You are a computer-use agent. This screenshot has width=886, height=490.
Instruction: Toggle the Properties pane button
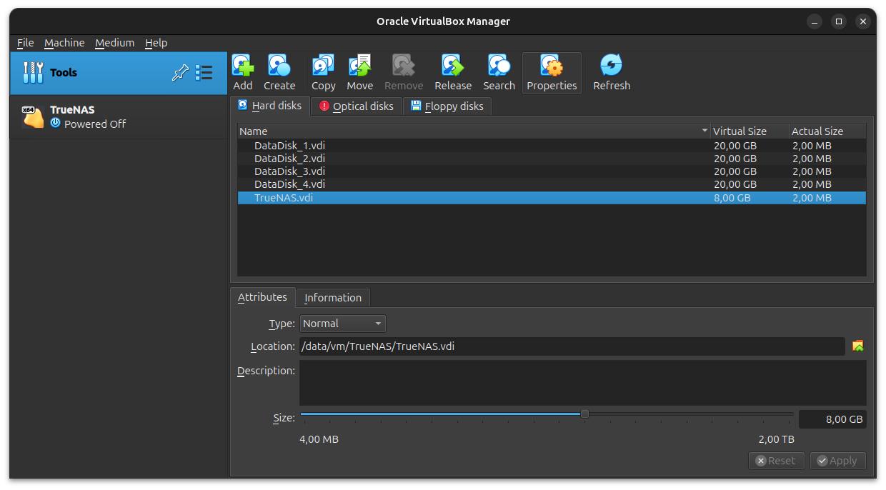point(552,73)
